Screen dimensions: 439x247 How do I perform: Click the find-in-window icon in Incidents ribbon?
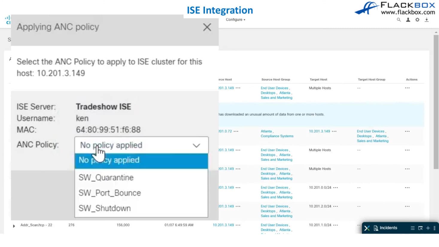tap(420, 228)
